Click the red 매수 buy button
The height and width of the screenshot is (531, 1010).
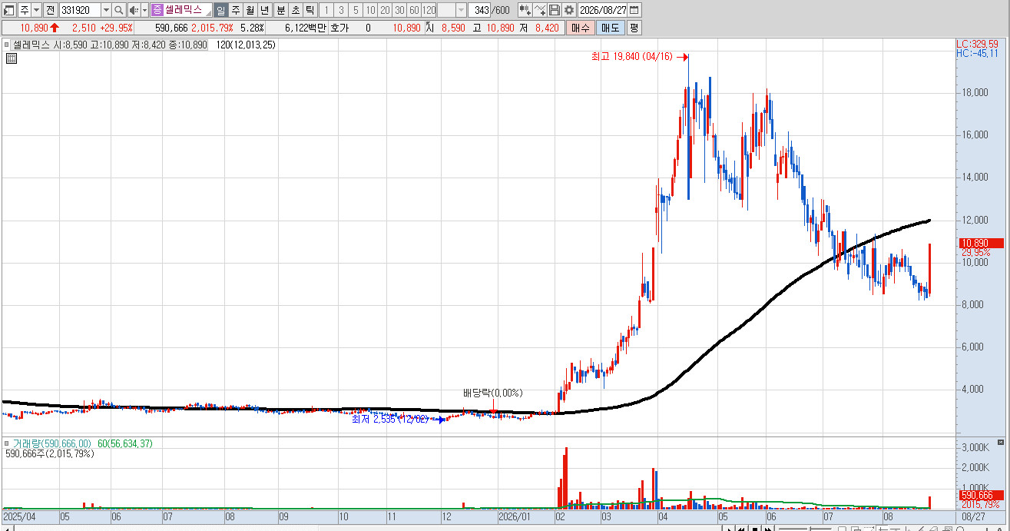[580, 28]
